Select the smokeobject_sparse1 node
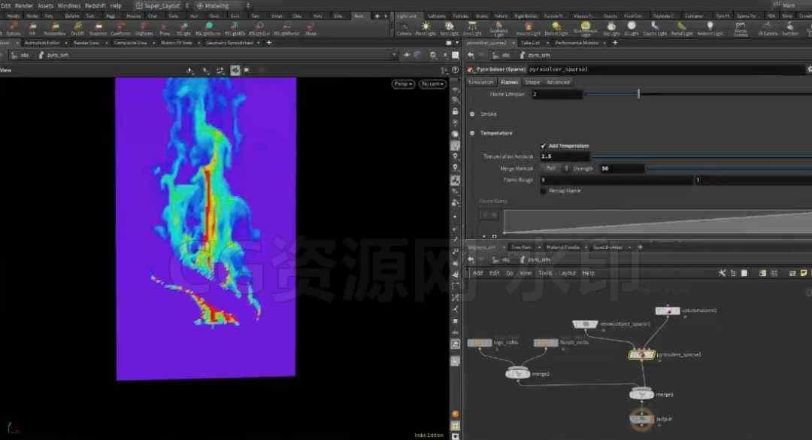The width and height of the screenshot is (812, 440). click(x=585, y=324)
